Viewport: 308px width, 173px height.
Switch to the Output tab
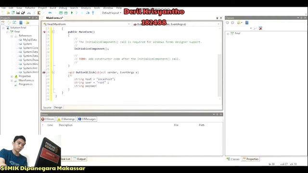point(79,159)
